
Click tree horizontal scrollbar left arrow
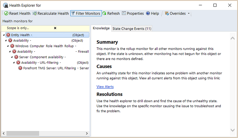click(4, 133)
